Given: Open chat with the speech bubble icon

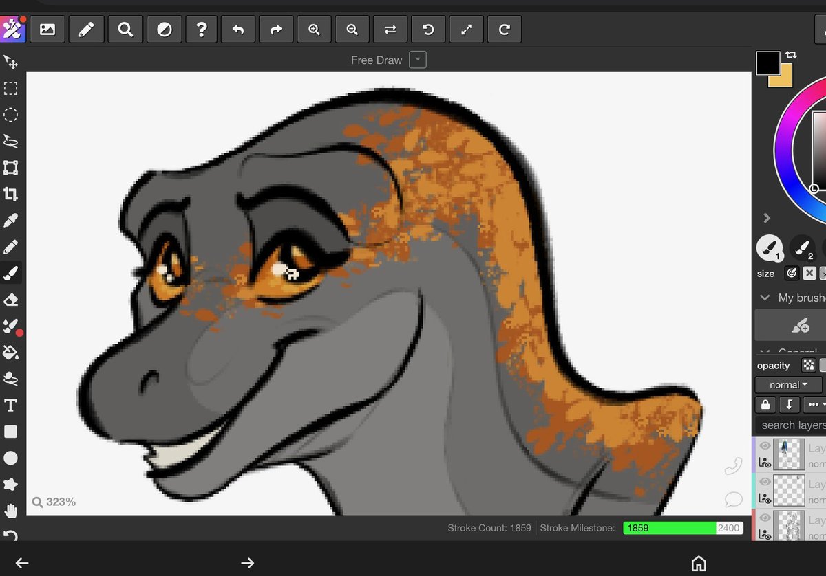Looking at the screenshot, I should [733, 499].
